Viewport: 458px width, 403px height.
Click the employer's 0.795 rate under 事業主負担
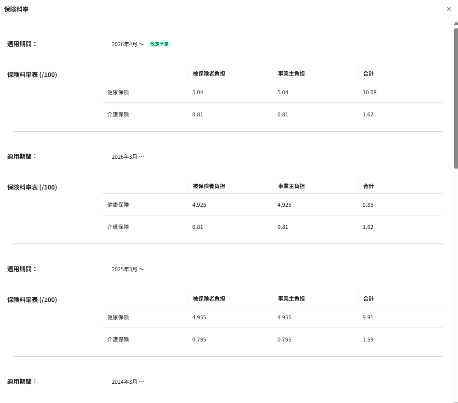tap(284, 340)
